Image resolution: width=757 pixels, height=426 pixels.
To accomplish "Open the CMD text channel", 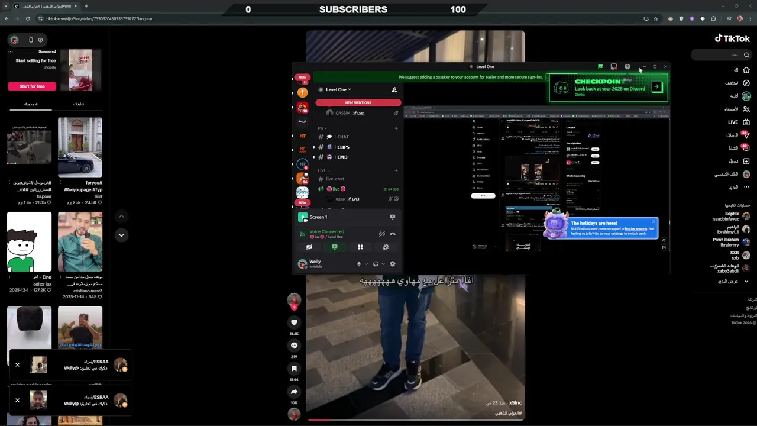I will [x=358, y=157].
